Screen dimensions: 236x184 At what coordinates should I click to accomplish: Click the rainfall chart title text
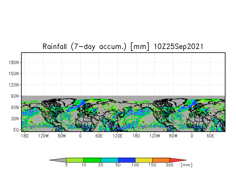[123, 46]
